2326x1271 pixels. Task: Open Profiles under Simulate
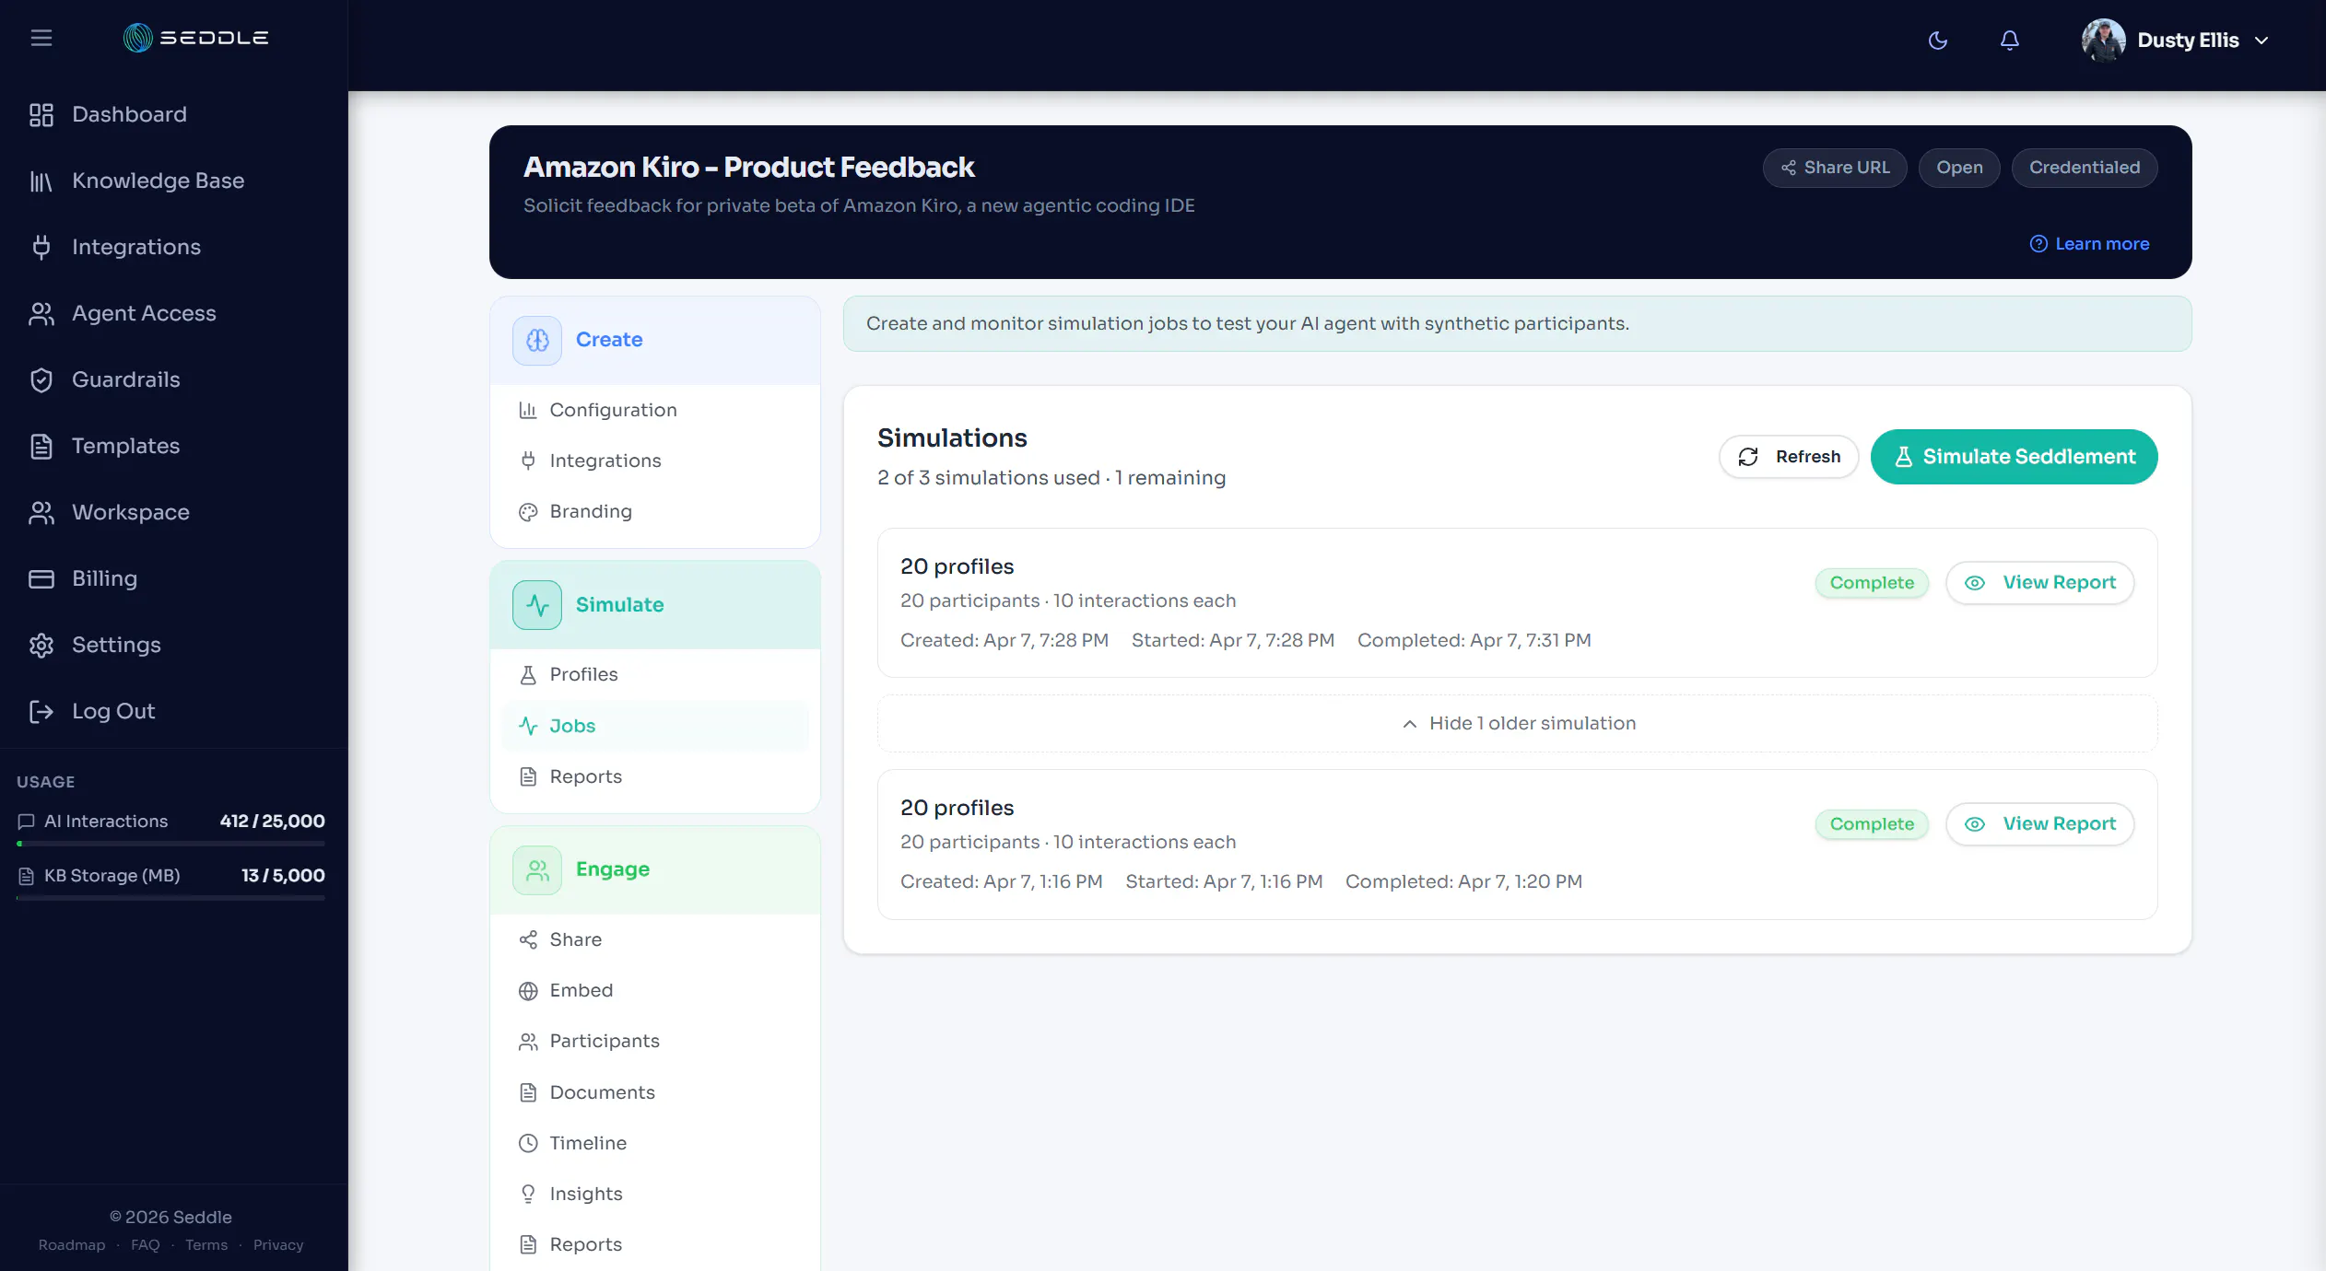tap(655, 674)
